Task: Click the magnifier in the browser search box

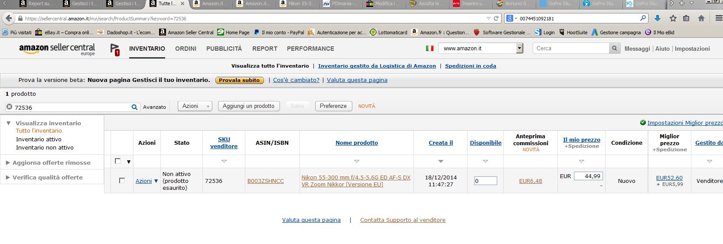Action: click(x=643, y=18)
